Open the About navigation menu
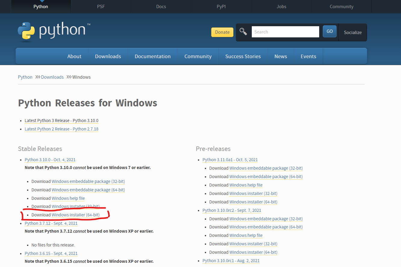 74,56
